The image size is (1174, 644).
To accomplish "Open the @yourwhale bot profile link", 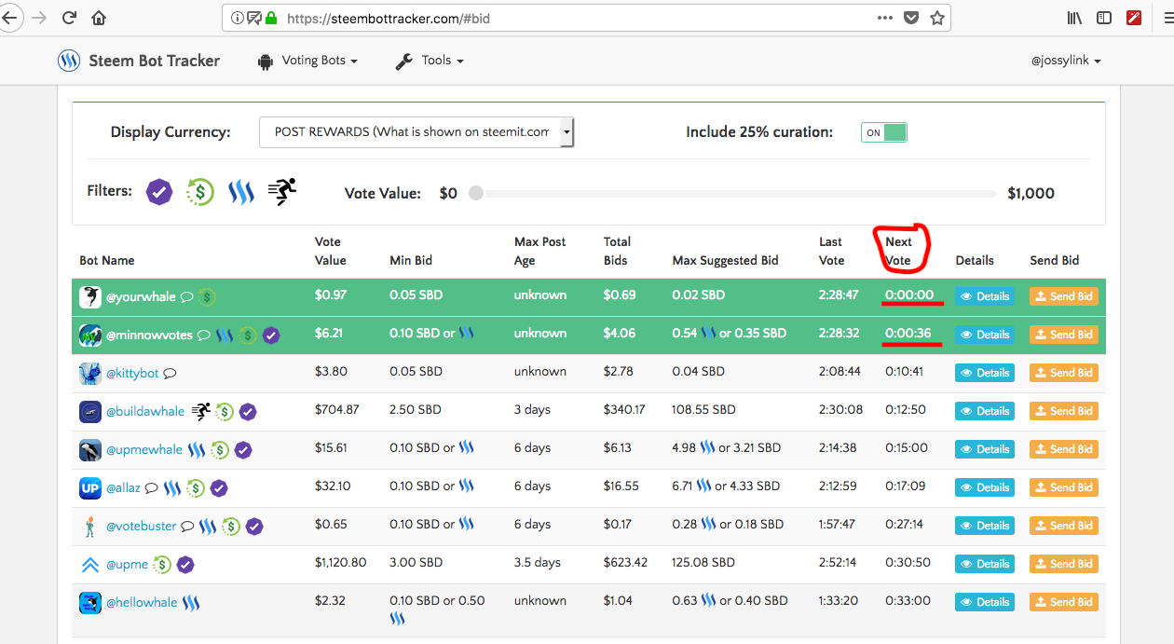I will [141, 296].
